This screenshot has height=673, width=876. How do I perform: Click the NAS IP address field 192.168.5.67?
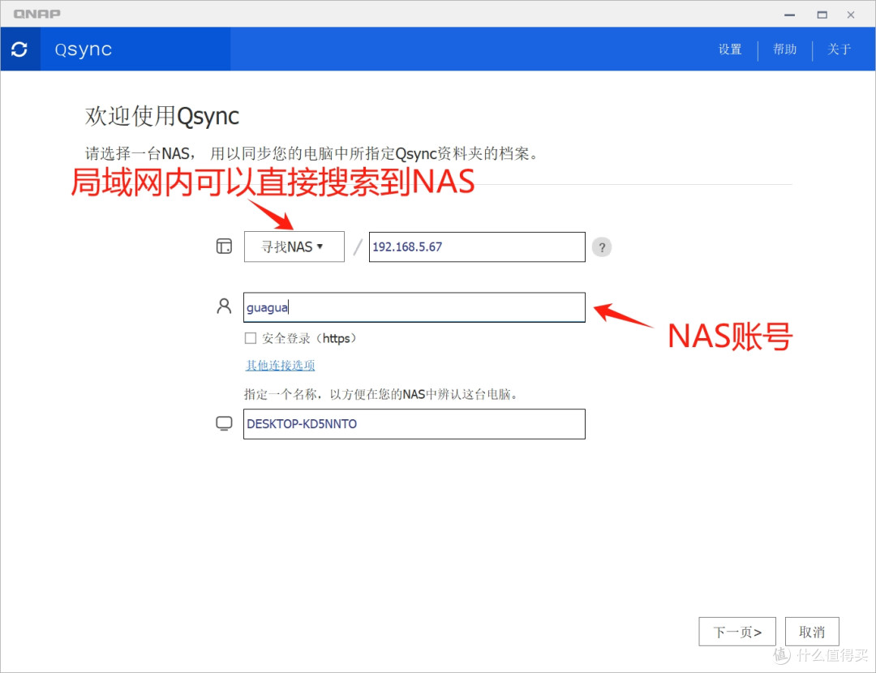pos(477,246)
